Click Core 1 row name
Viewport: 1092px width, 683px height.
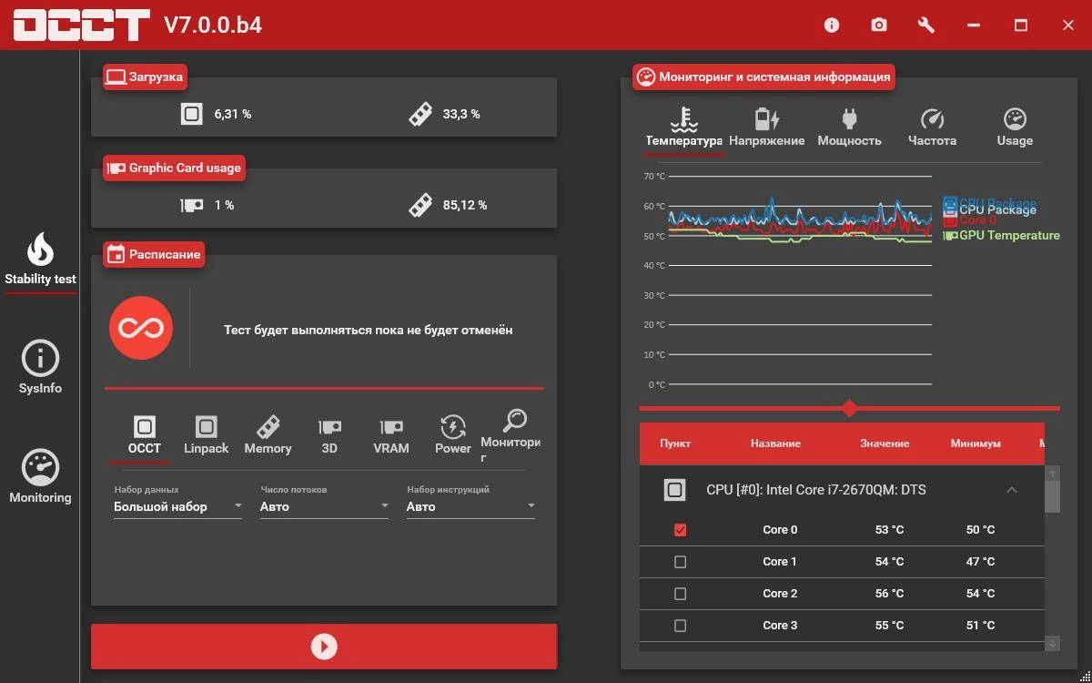pyautogui.click(x=780, y=562)
